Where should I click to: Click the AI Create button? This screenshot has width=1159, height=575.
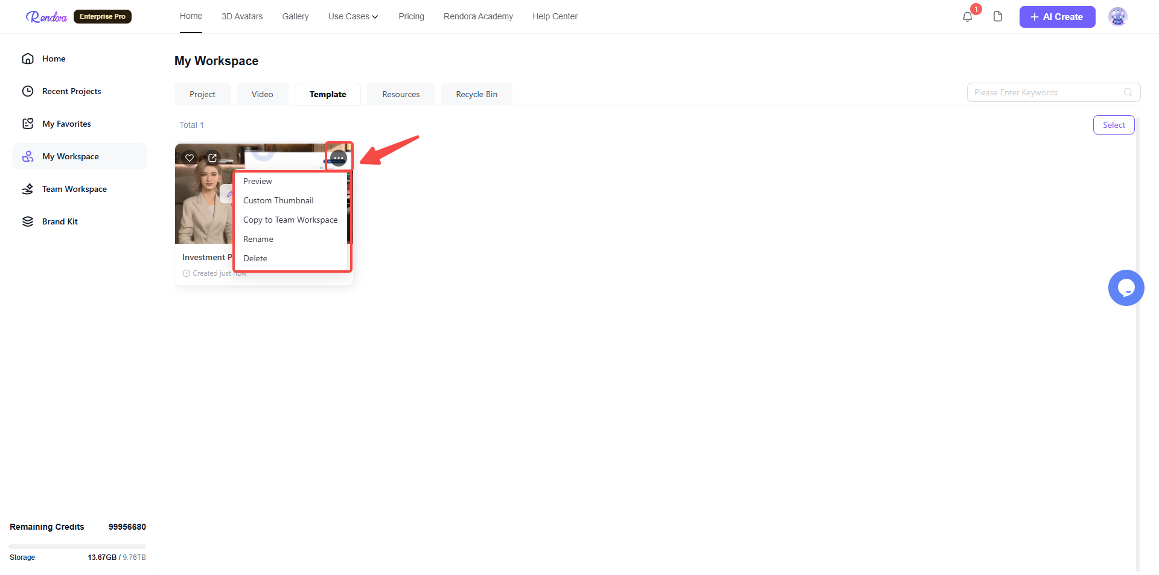click(x=1057, y=17)
